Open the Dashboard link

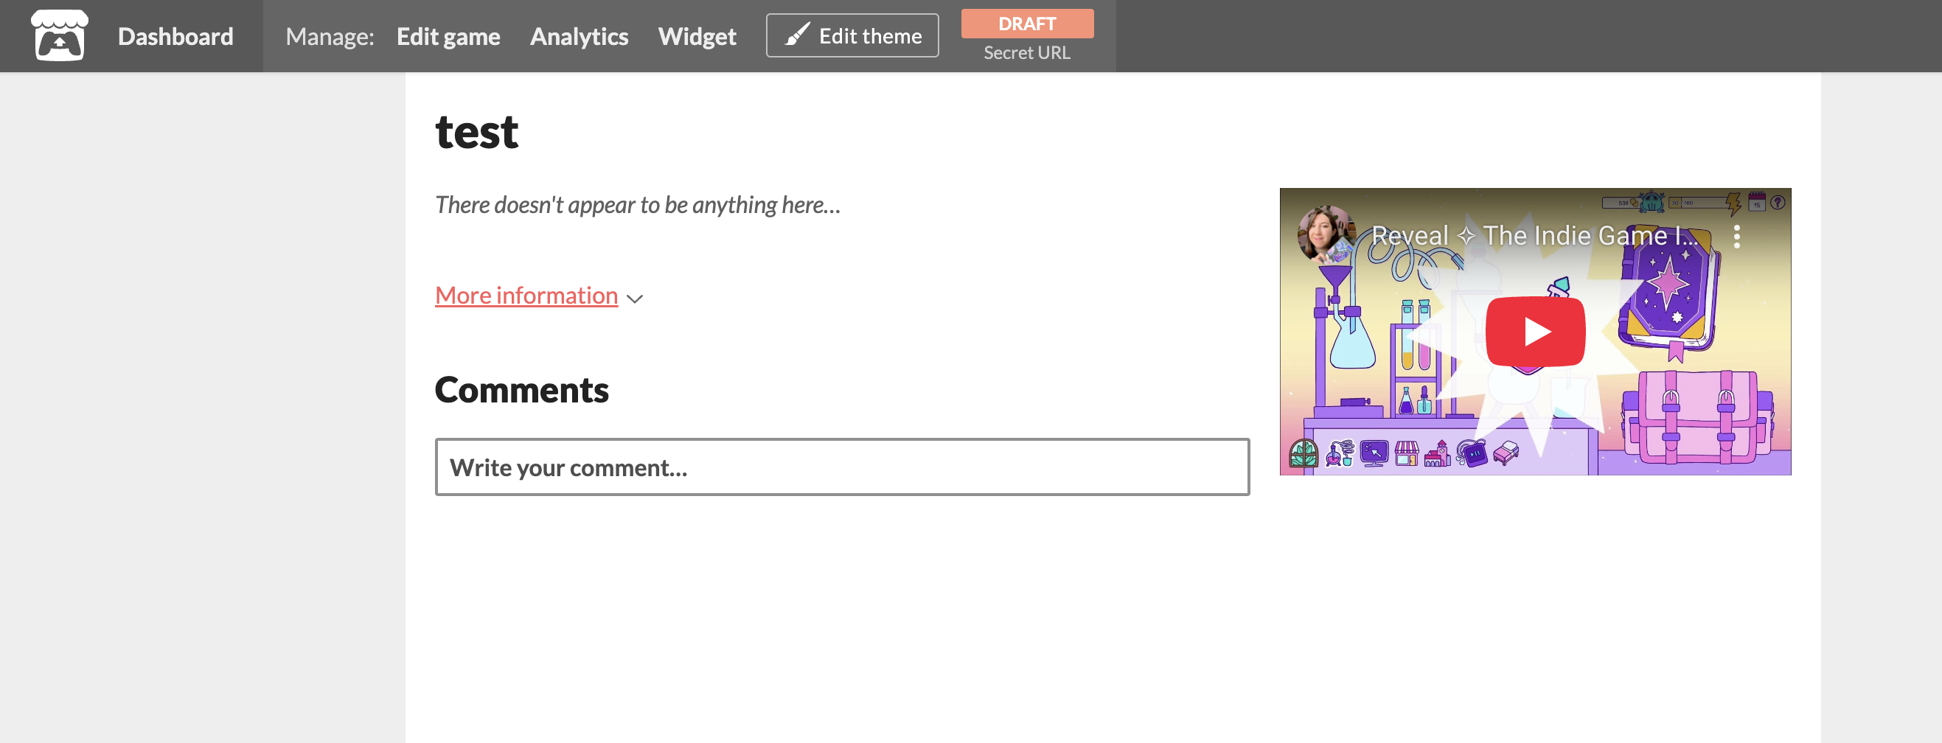click(x=175, y=36)
